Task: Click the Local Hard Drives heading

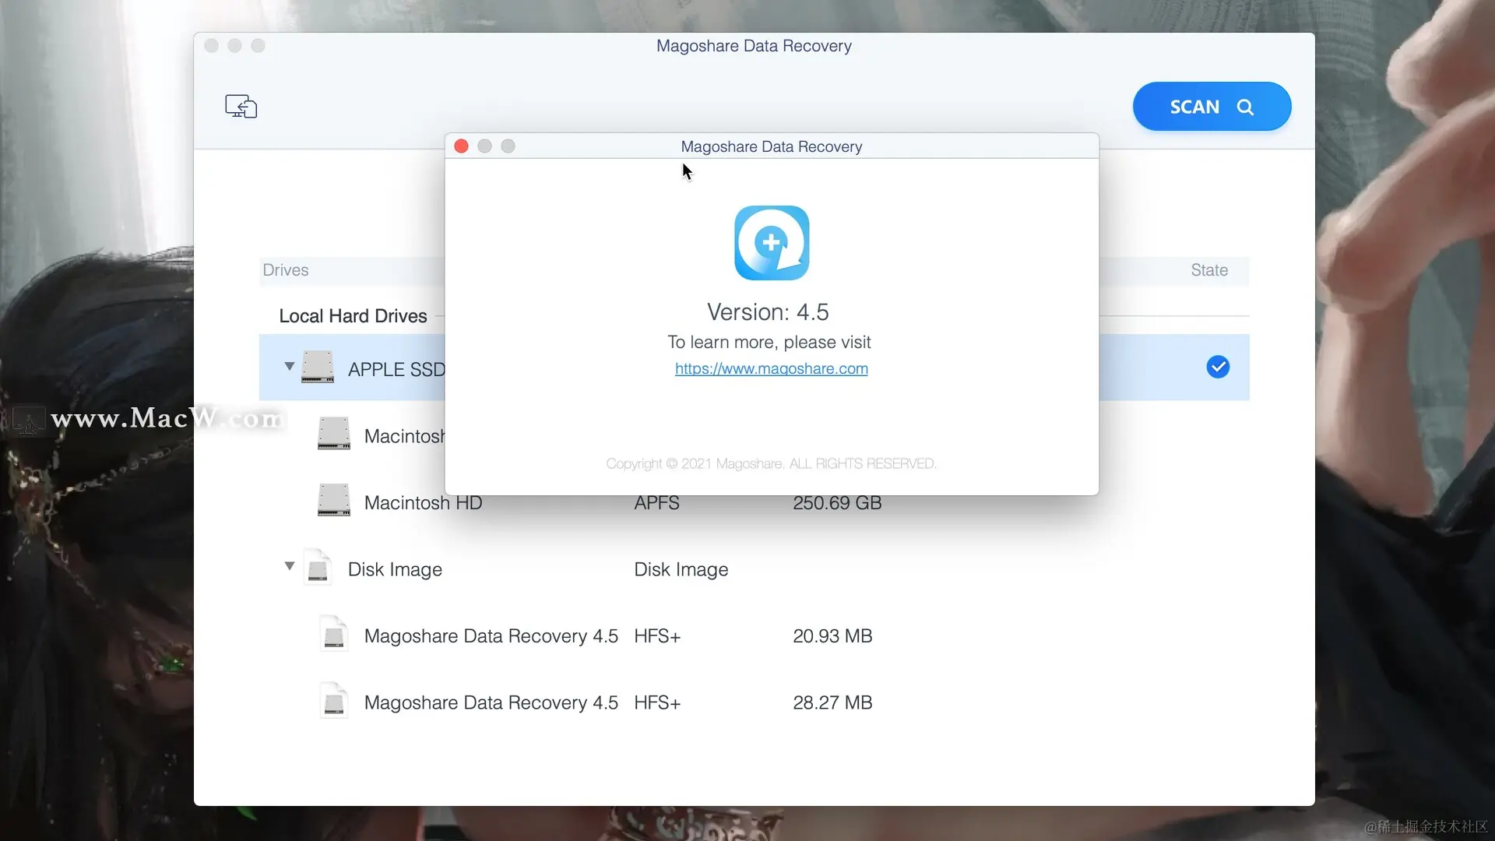Action: 353,316
